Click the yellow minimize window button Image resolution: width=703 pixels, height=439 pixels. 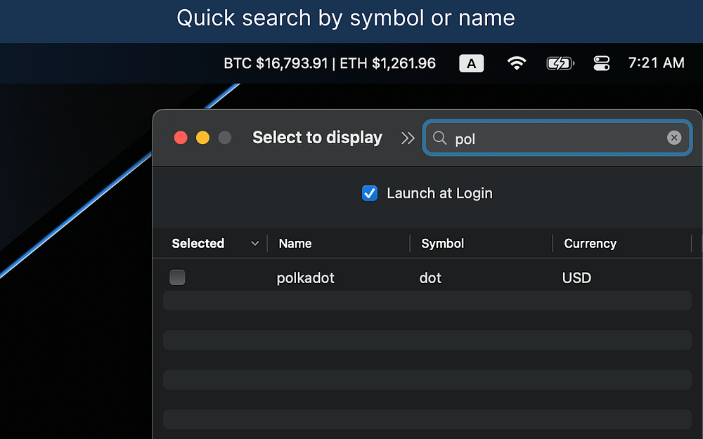pos(202,138)
